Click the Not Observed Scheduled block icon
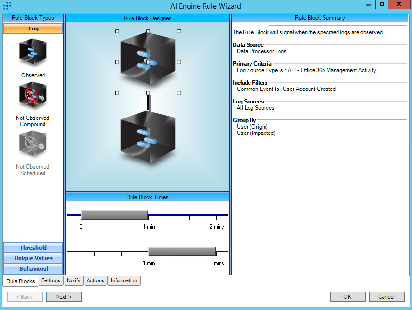The image size is (412, 310). (33, 145)
